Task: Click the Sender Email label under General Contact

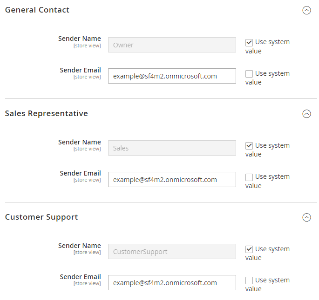Action: click(80, 70)
